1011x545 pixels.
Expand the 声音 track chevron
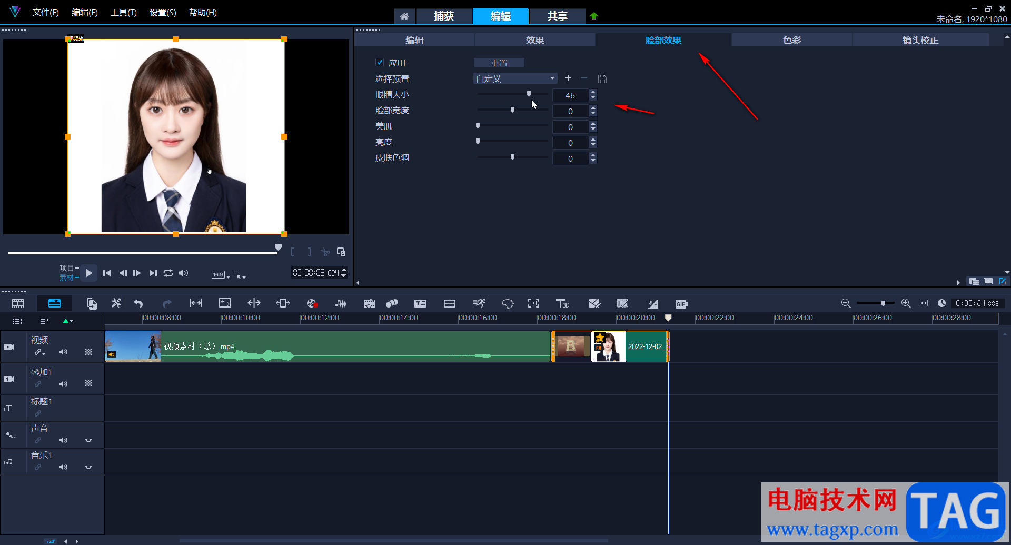88,441
